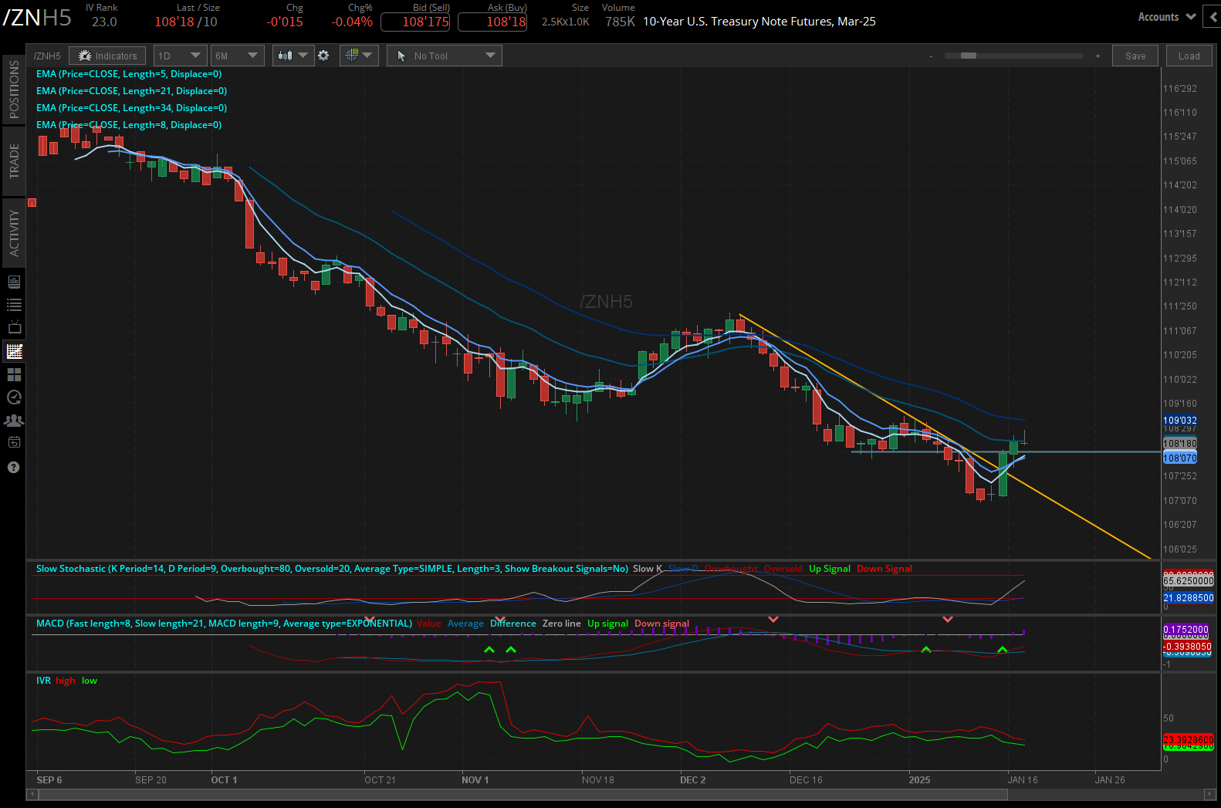Click the 0.1752000 MACD value label
This screenshot has height=808, width=1221.
(1186, 630)
